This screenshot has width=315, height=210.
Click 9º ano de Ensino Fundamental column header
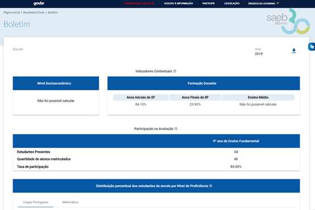coord(236,141)
